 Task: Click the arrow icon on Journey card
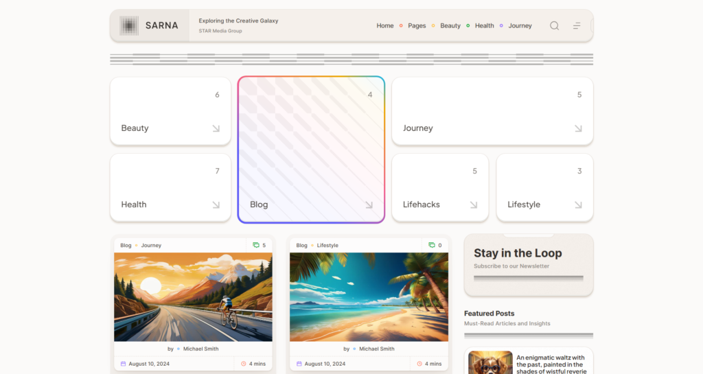click(x=578, y=128)
